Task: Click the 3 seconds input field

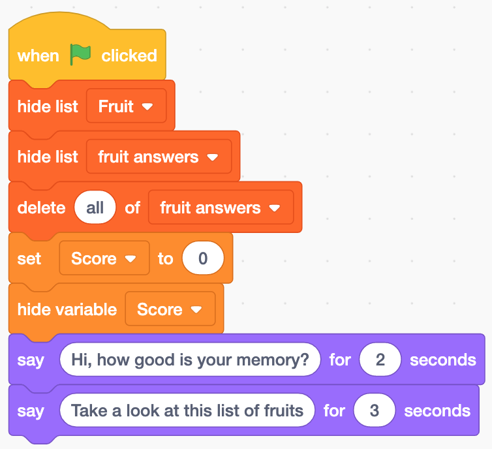Action: [375, 410]
